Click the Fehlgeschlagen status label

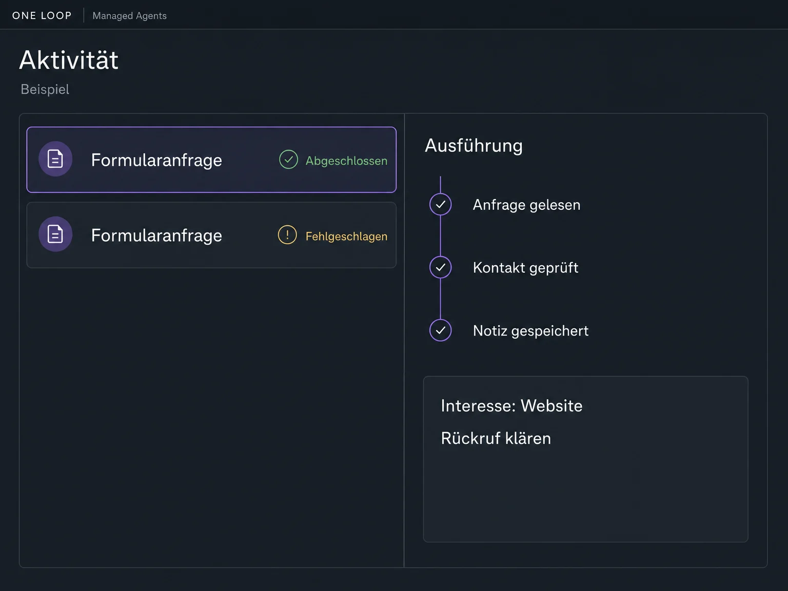point(346,236)
